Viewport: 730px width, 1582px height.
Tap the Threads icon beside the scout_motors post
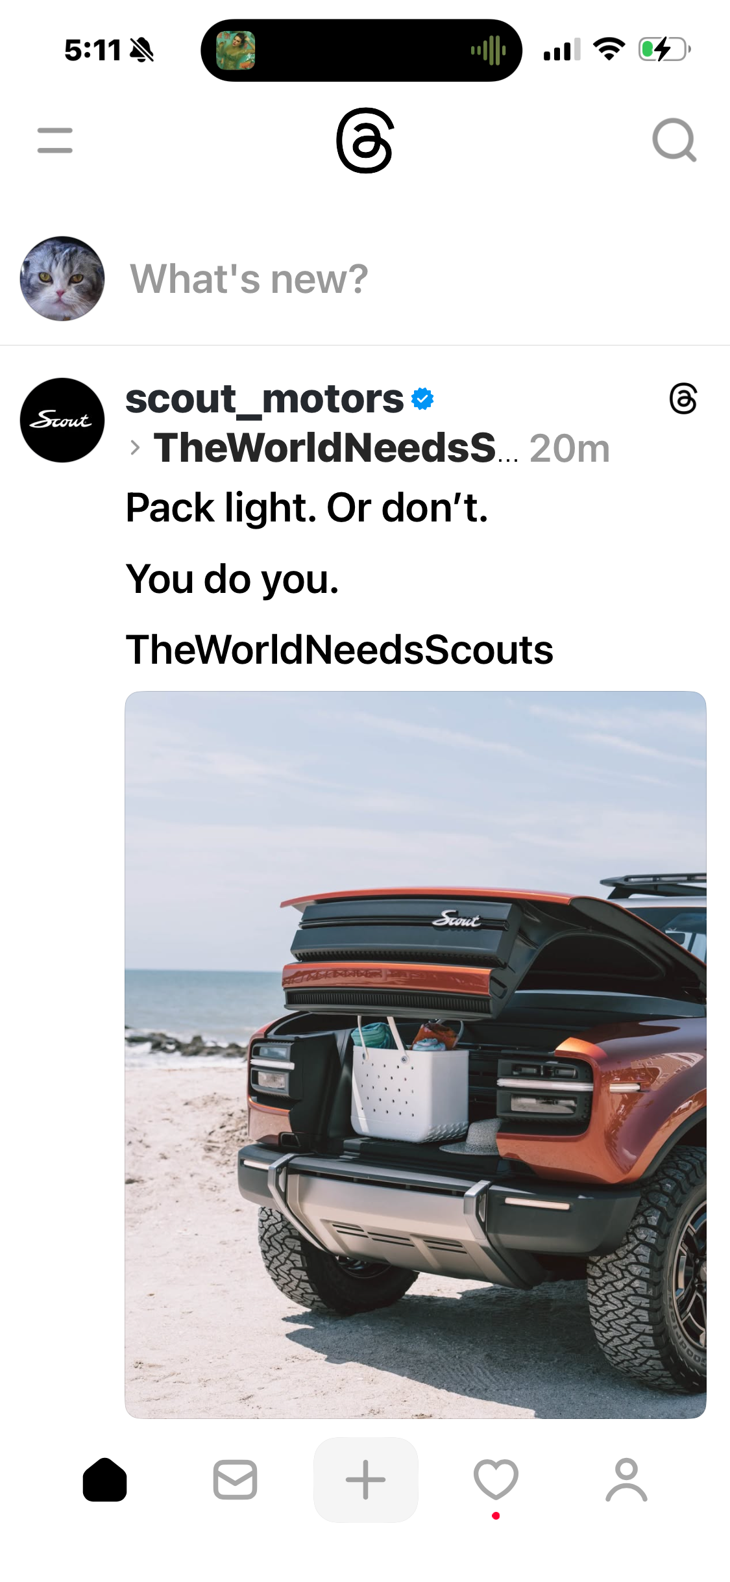tap(683, 399)
